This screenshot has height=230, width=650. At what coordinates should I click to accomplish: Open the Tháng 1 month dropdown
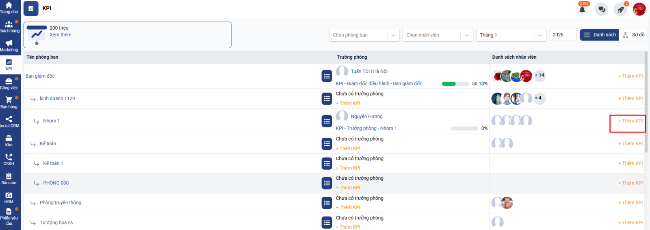tap(511, 35)
